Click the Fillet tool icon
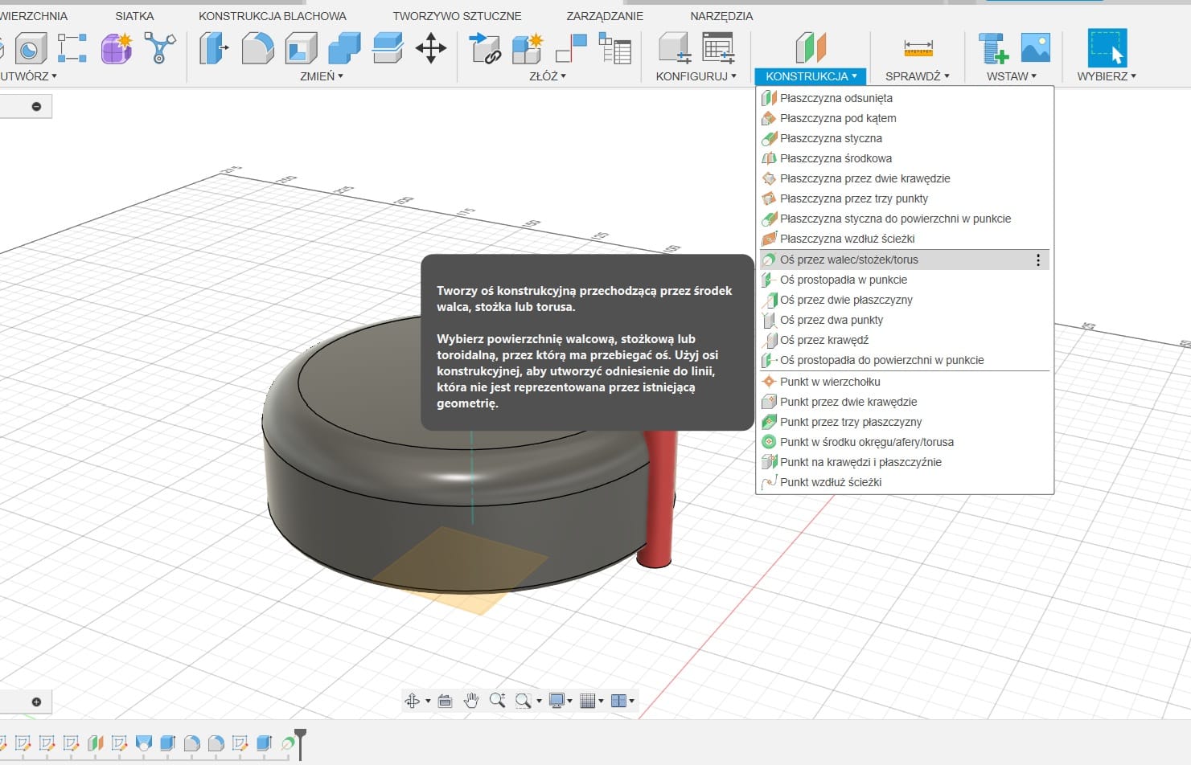1191x765 pixels. 257,48
